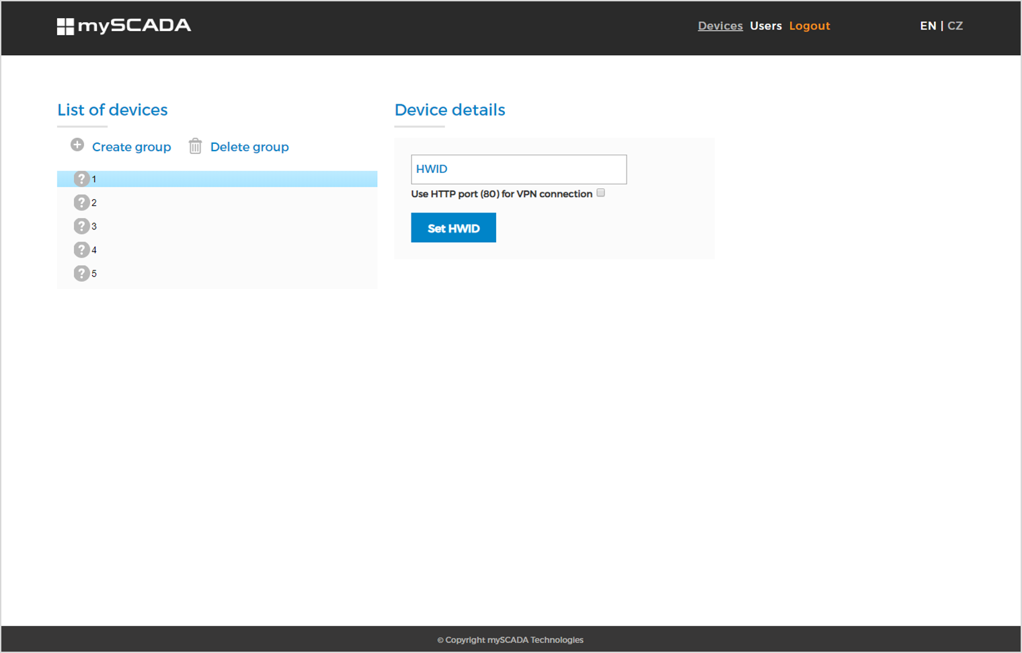The height and width of the screenshot is (653, 1022).
Task: Click the plus icon beside Create group
Action: (77, 145)
